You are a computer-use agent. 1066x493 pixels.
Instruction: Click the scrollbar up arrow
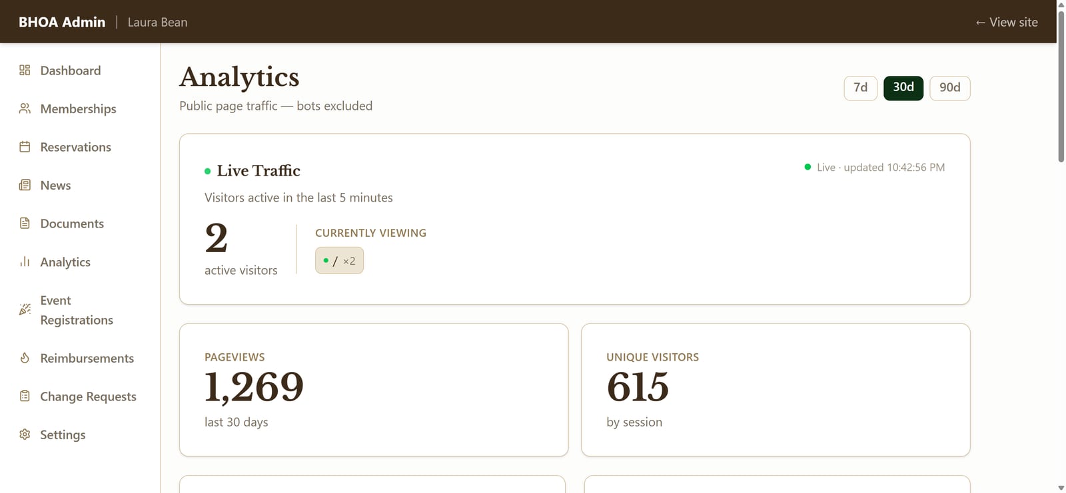coord(1061,4)
